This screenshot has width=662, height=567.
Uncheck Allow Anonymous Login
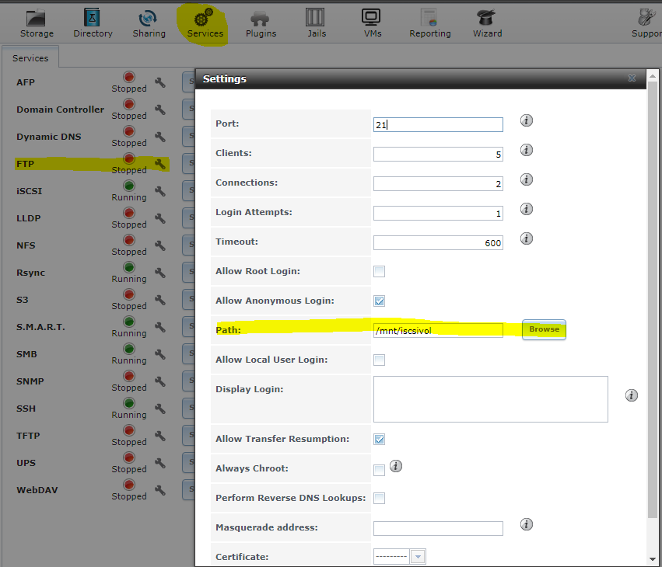[x=379, y=301]
